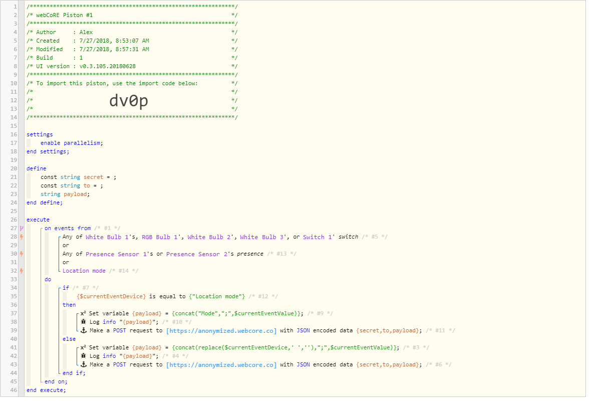Select the 'RGB Bulb 1' device
Viewport: 590px width, 401px height.
(x=160, y=237)
